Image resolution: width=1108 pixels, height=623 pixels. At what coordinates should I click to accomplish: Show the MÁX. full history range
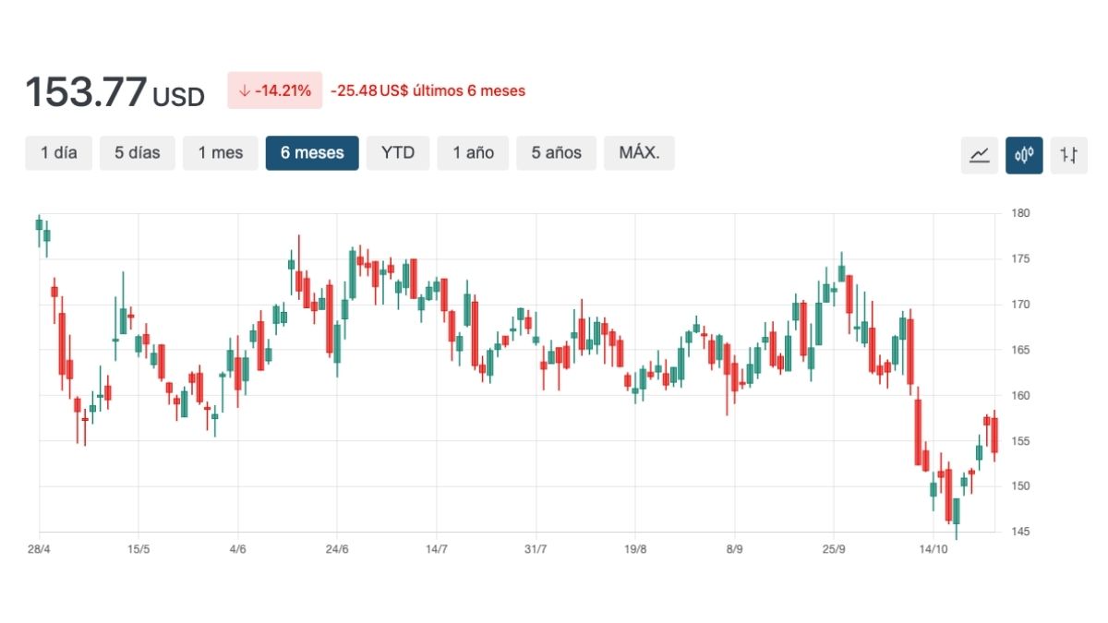pos(639,153)
